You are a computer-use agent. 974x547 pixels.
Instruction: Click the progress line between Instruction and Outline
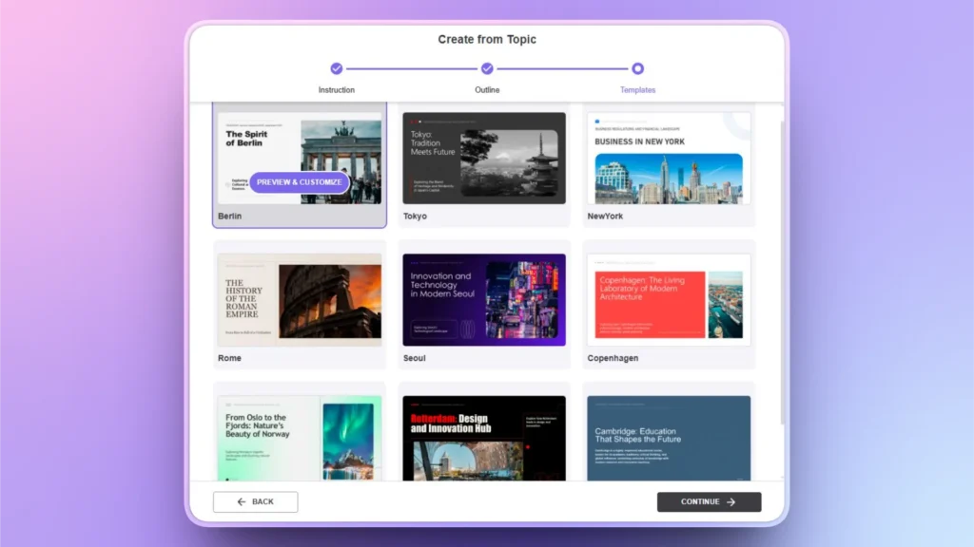(x=412, y=68)
